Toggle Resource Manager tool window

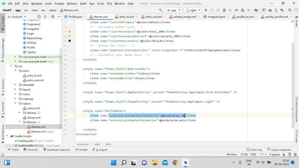pos(3,50)
